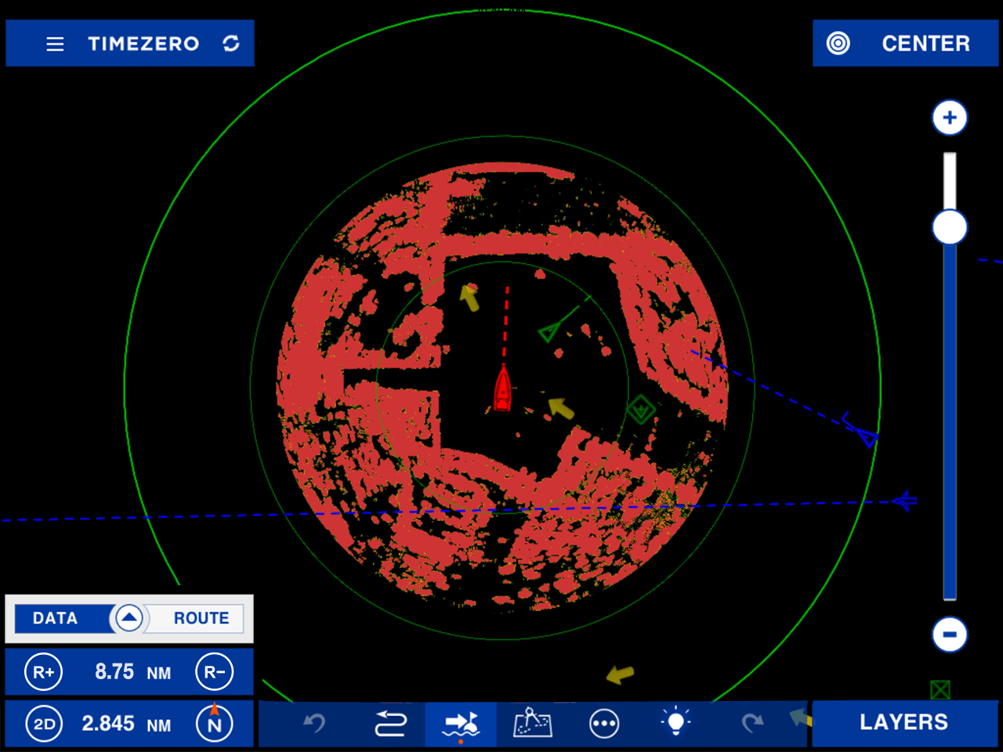Increase radar range with the R+ button
The width and height of the screenshot is (1003, 752).
[43, 671]
